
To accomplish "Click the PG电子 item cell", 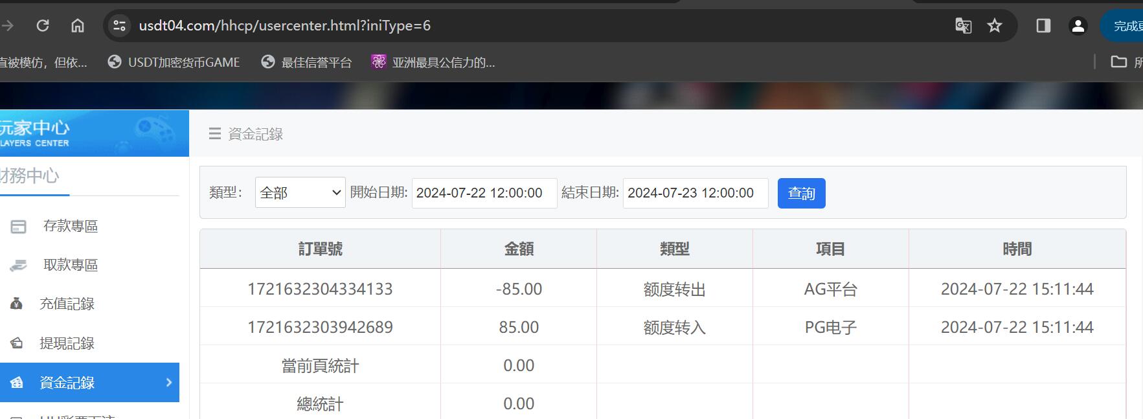I will coord(831,327).
